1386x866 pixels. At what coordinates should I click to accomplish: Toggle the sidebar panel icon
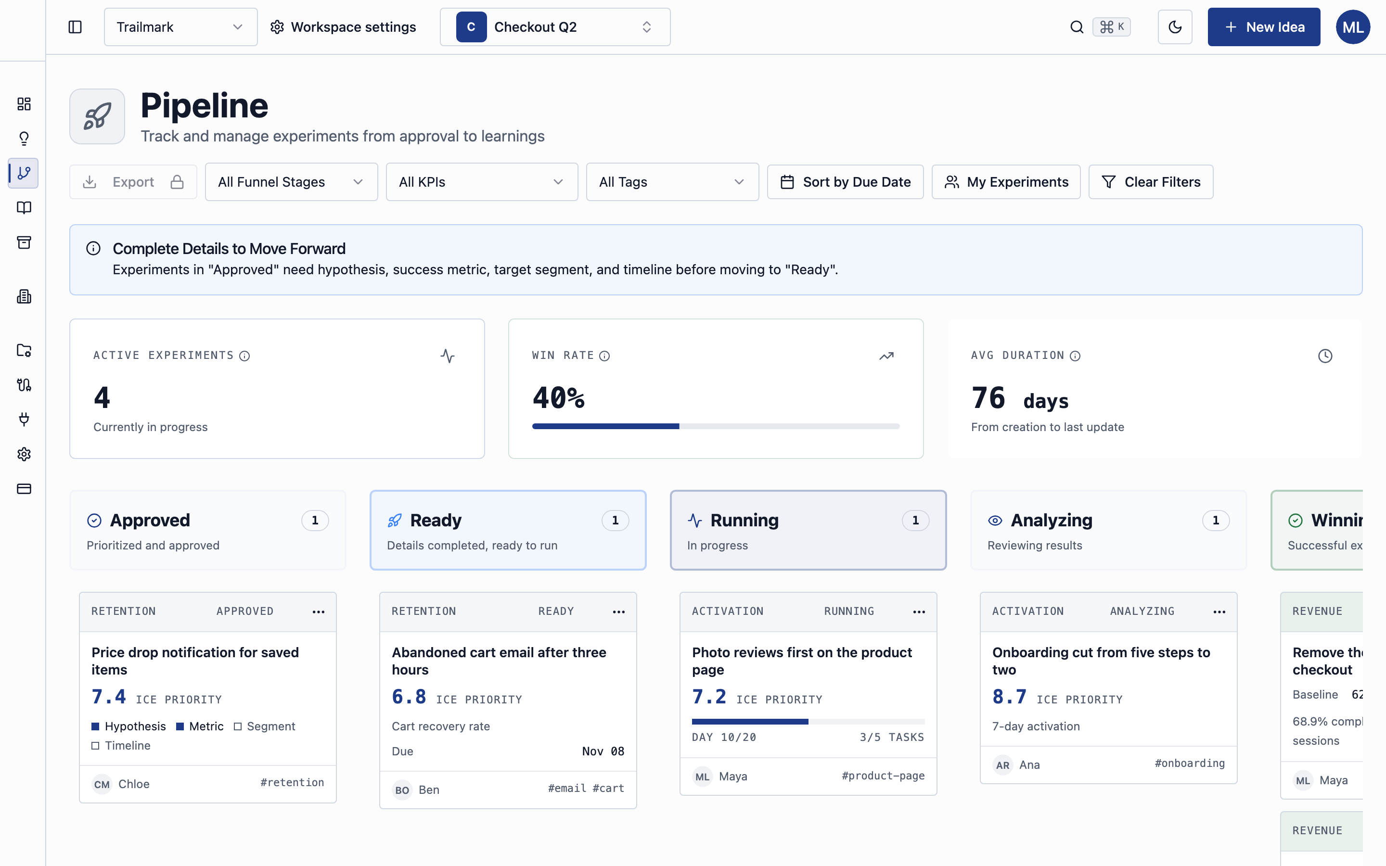click(75, 27)
